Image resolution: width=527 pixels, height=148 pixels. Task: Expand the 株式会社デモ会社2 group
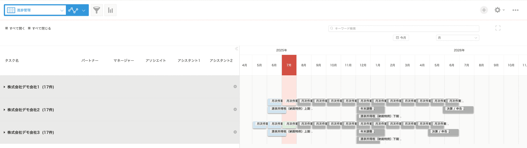4,110
